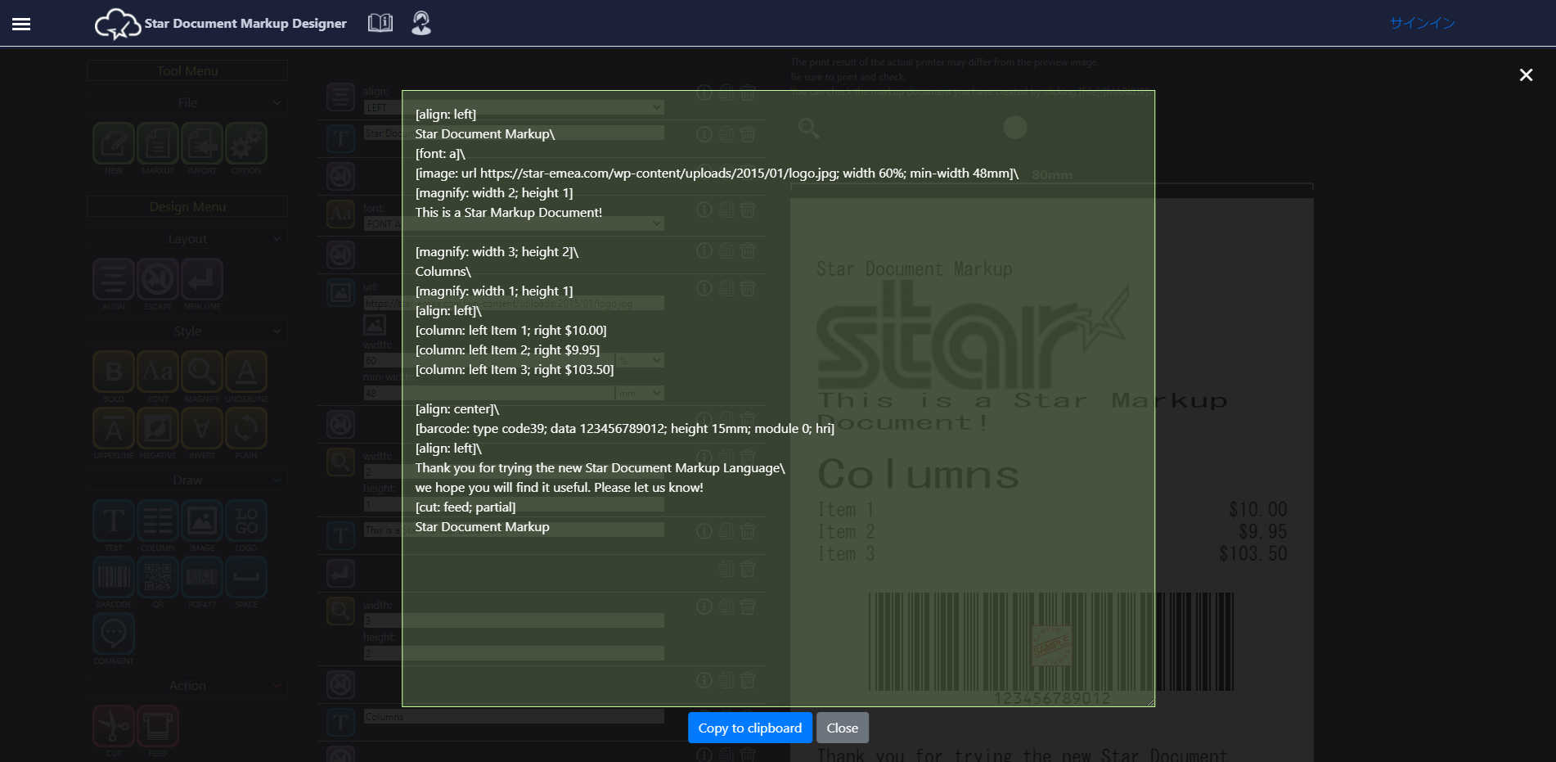Viewport: 1556px width, 762px height.
Task: Expand the File section
Action: coord(187,103)
